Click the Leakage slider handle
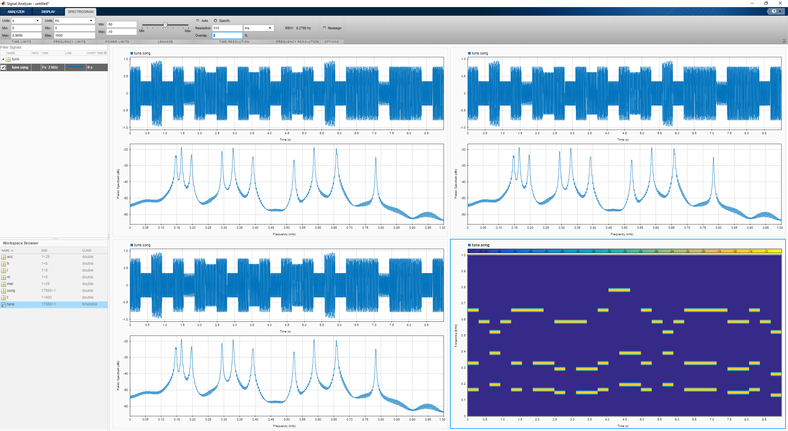Image resolution: width=788 pixels, height=431 pixels. 165,25
